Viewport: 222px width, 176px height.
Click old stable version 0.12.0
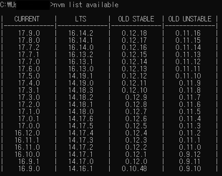point(136,161)
